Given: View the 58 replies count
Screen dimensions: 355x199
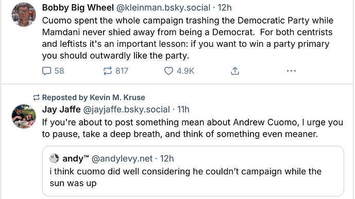Looking at the screenshot, I should click(x=59, y=71).
